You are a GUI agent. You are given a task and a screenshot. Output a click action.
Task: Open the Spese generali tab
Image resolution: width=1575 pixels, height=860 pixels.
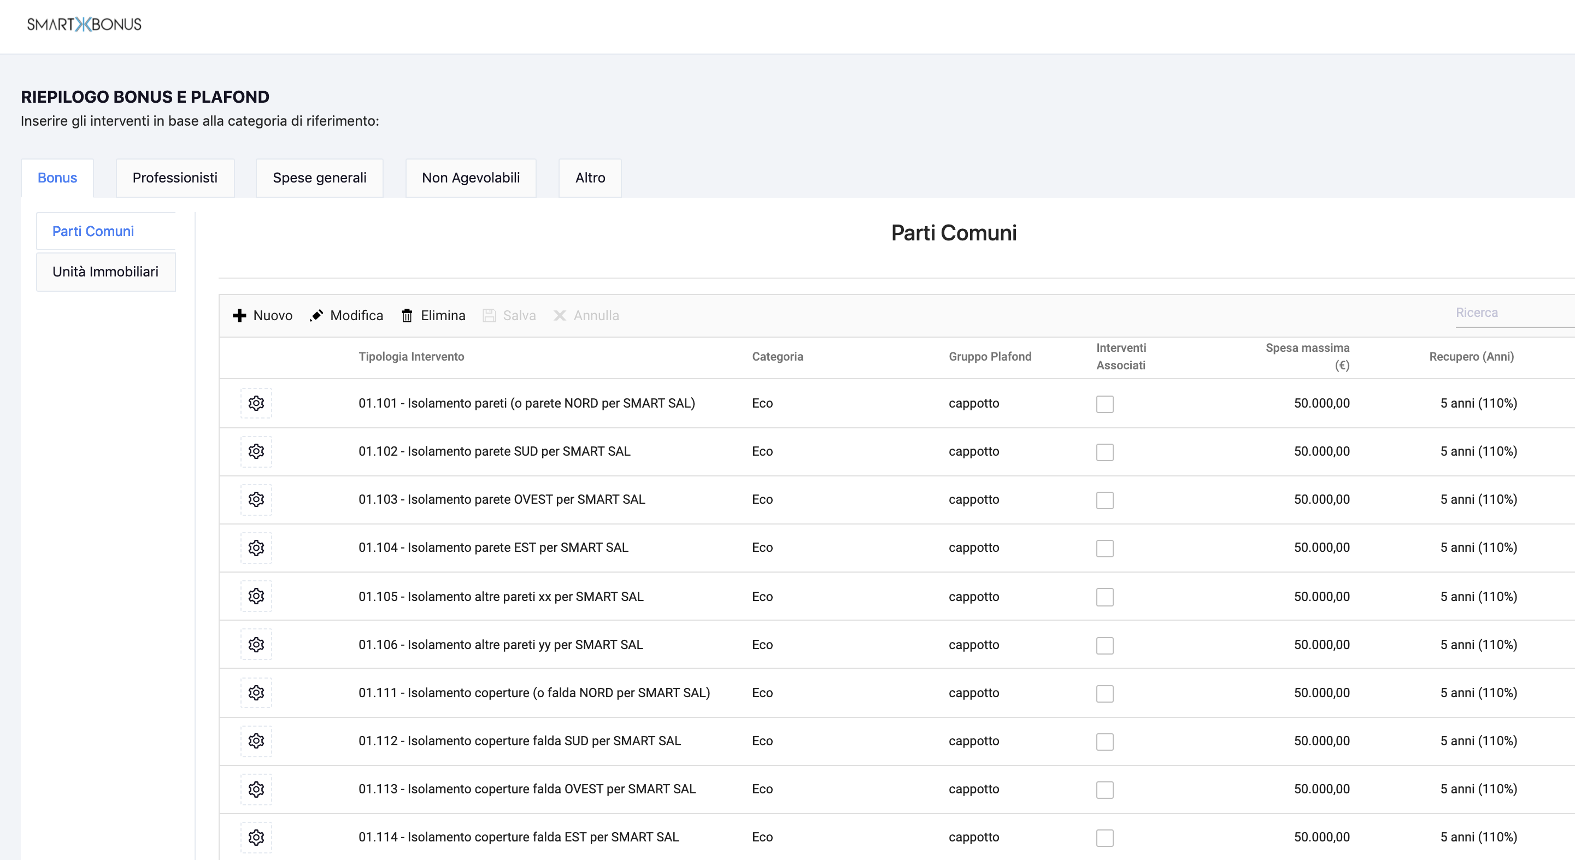tap(319, 178)
